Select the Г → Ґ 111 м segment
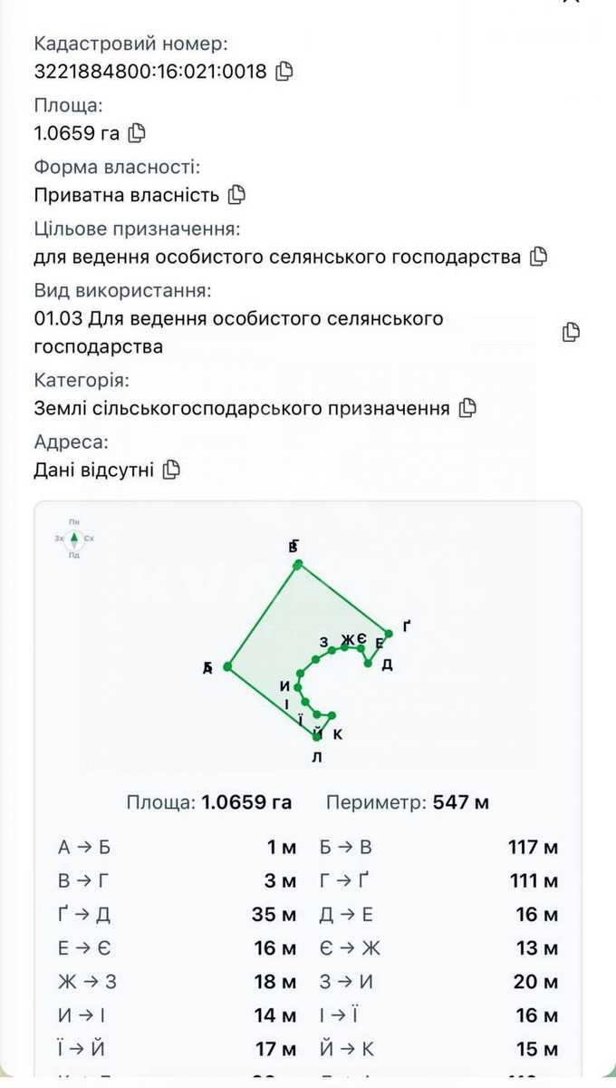616x1088 pixels. [439, 881]
